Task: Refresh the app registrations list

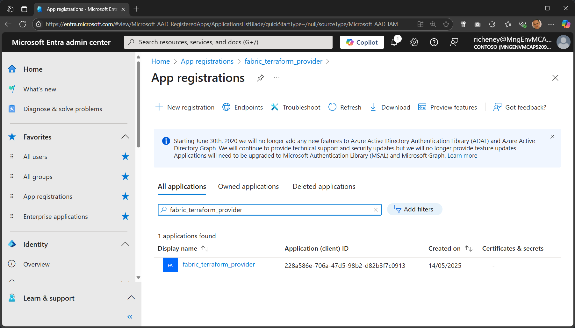Action: [345, 107]
